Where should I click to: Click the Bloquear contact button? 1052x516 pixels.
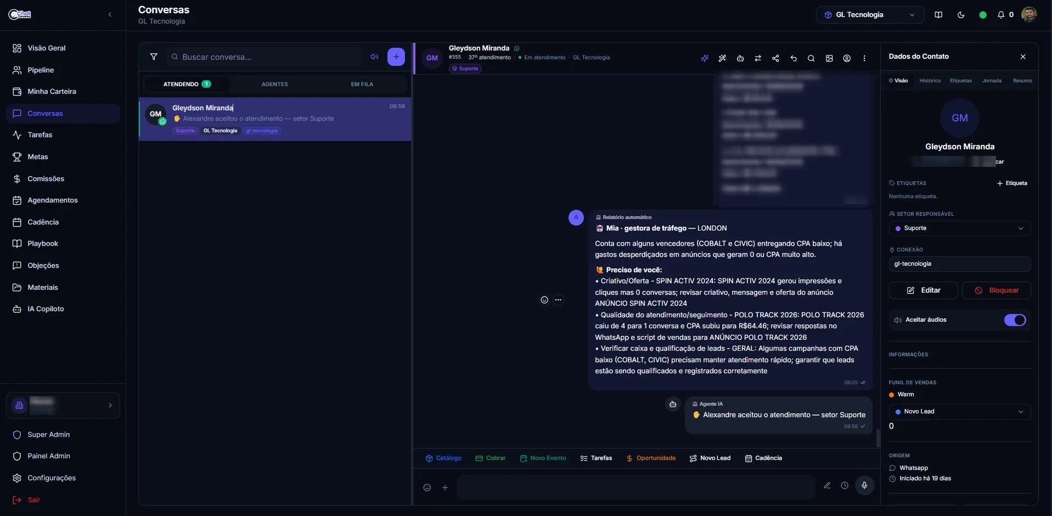pos(997,290)
